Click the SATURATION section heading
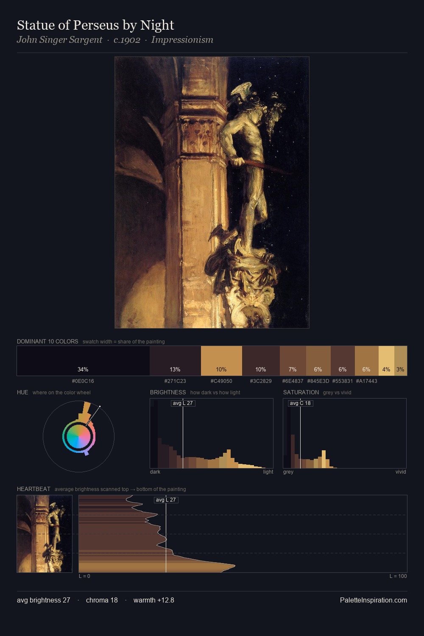424x636 pixels. coord(301,392)
